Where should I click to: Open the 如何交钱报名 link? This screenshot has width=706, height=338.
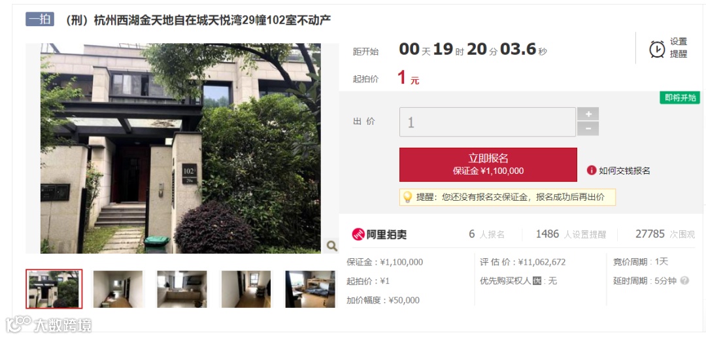pyautogui.click(x=624, y=171)
